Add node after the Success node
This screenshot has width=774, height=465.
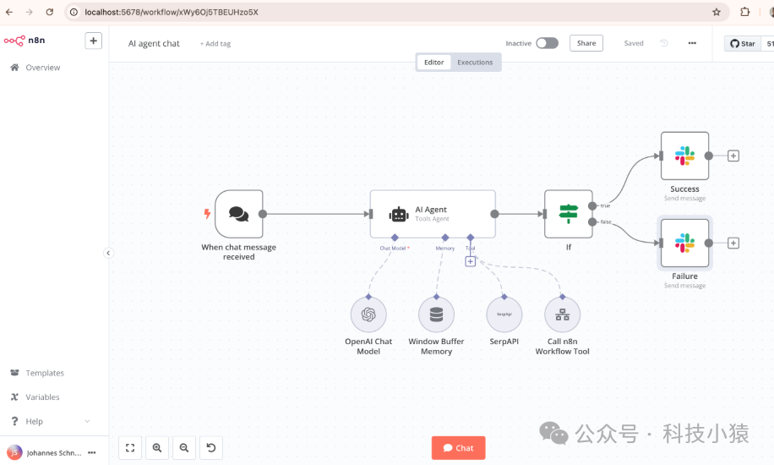pos(733,156)
